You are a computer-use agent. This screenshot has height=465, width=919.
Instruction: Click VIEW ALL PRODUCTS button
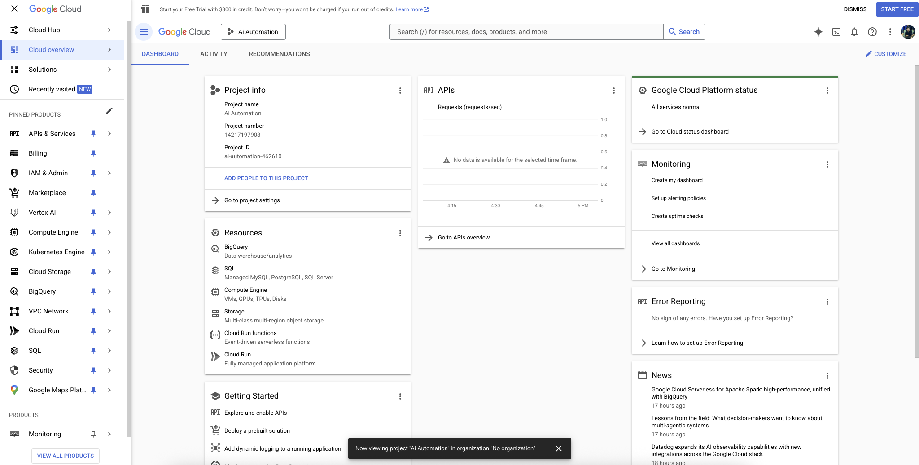coord(66,456)
